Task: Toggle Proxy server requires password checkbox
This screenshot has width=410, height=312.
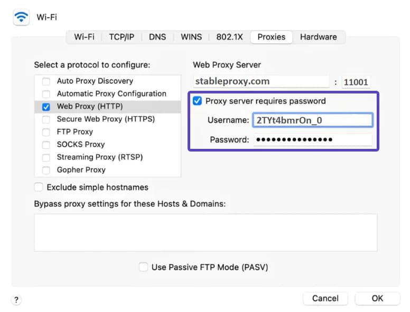Action: 198,101
